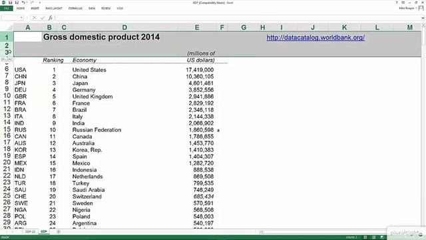Click the 'Korea, Rep.' cell
This screenshot has height=240, width=426.
[87, 150]
